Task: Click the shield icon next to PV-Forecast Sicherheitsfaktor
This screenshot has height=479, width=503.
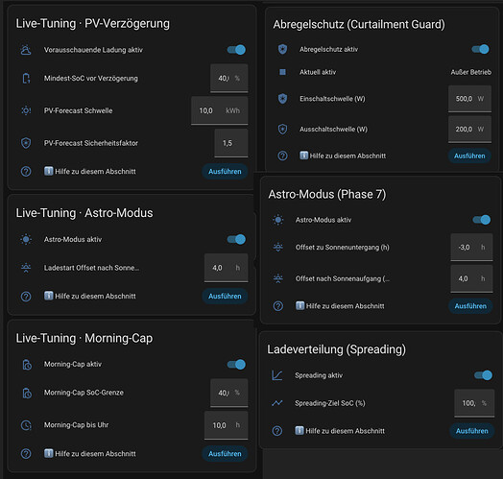Action: point(26,143)
